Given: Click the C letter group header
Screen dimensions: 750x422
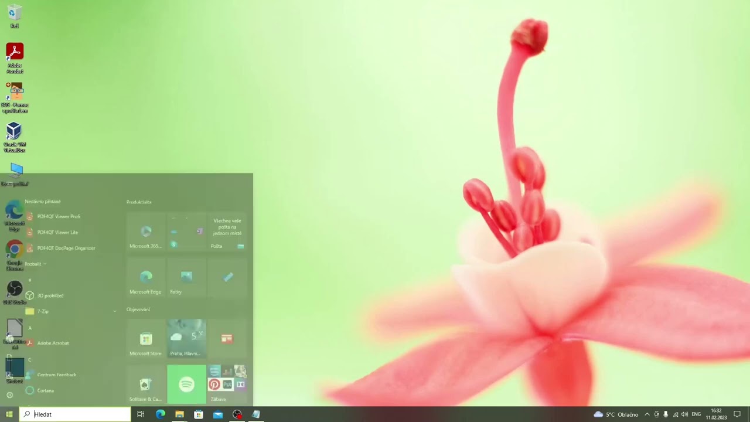Looking at the screenshot, I should tap(30, 359).
